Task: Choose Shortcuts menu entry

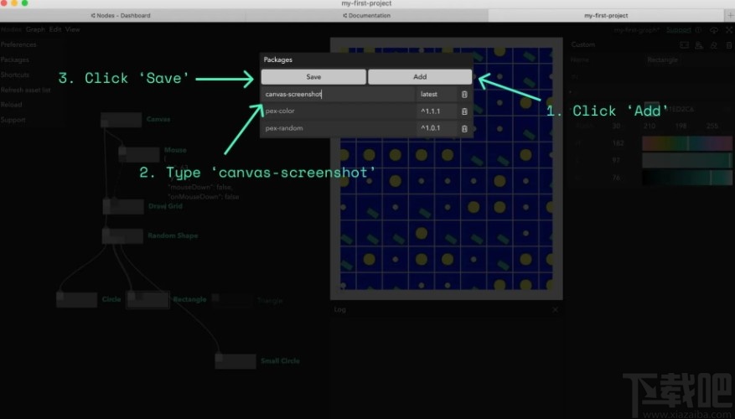Action: (15, 75)
